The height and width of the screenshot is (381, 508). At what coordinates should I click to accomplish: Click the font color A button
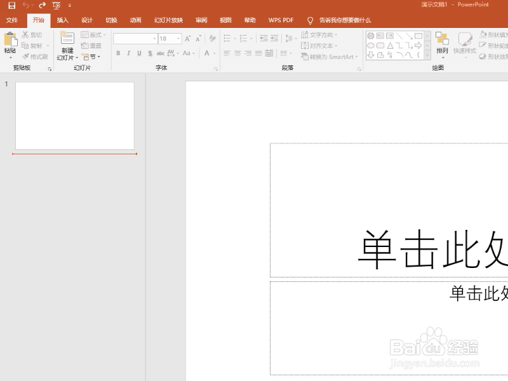point(207,53)
